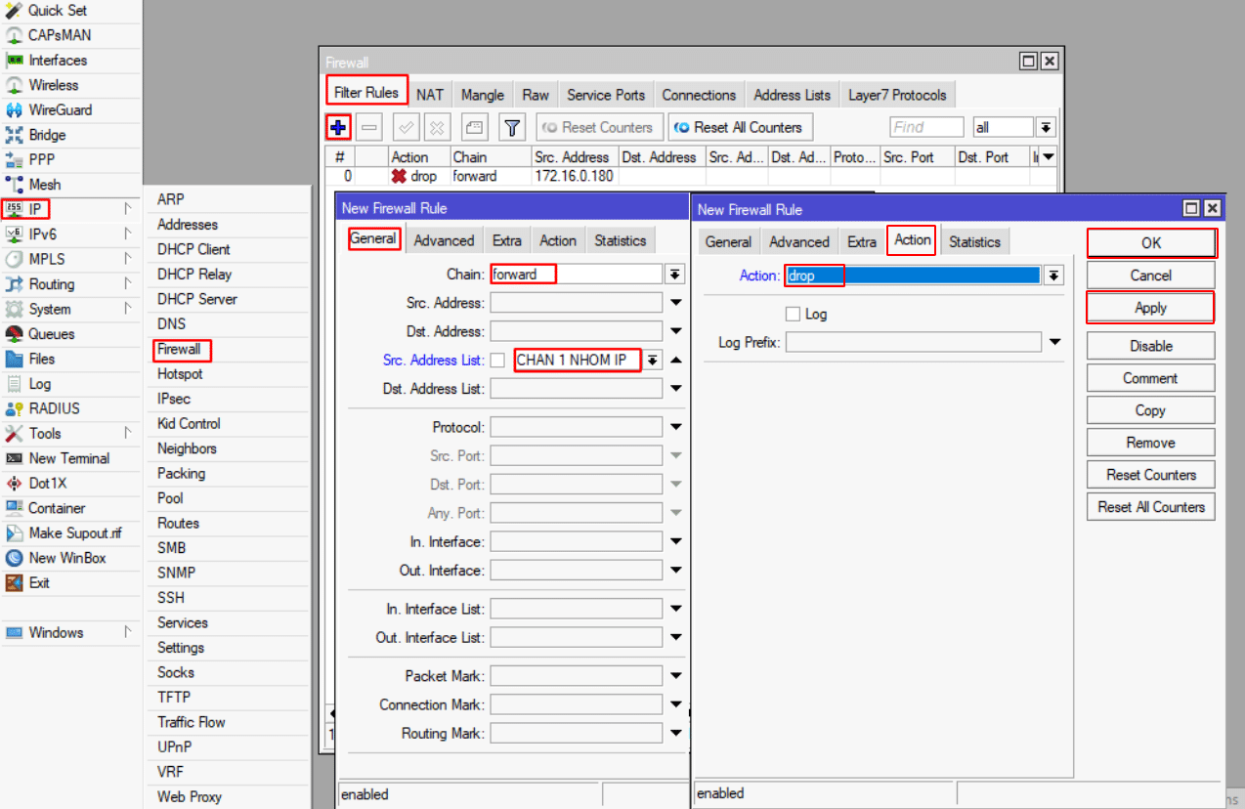This screenshot has width=1245, height=809.
Task: Open CAPsMAN via its sidebar icon
Action: coord(14,35)
